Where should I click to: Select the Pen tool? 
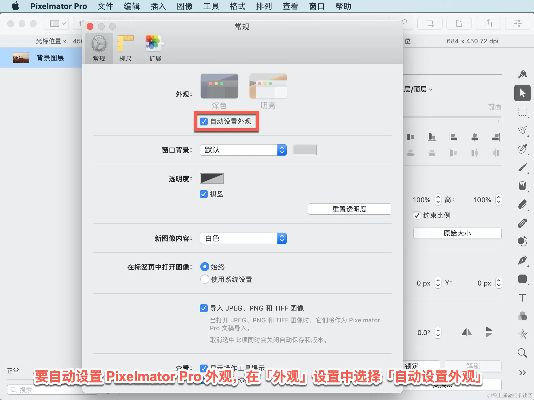pyautogui.click(x=522, y=260)
